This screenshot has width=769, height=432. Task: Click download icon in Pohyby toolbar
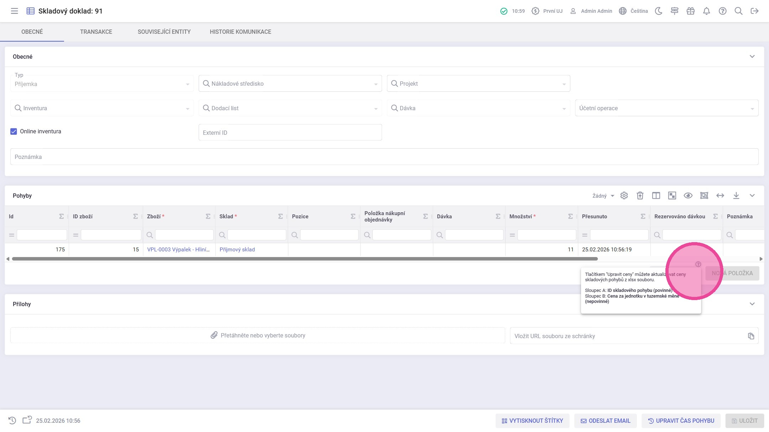[736, 196]
